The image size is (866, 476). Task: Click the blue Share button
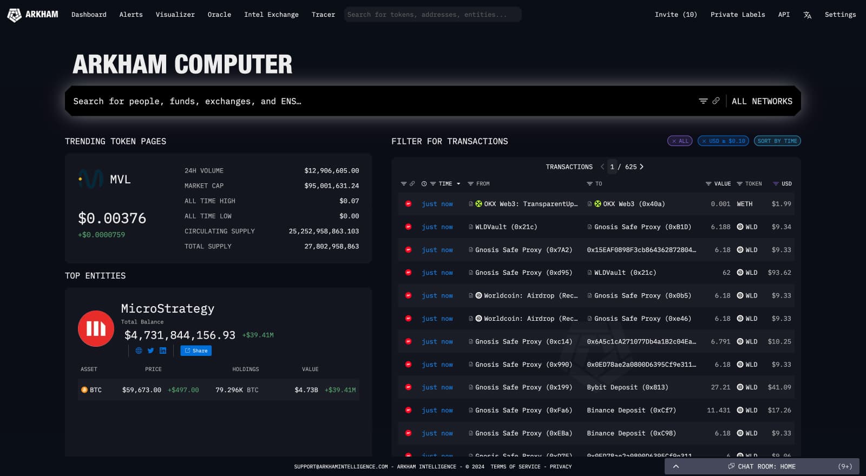pos(196,351)
